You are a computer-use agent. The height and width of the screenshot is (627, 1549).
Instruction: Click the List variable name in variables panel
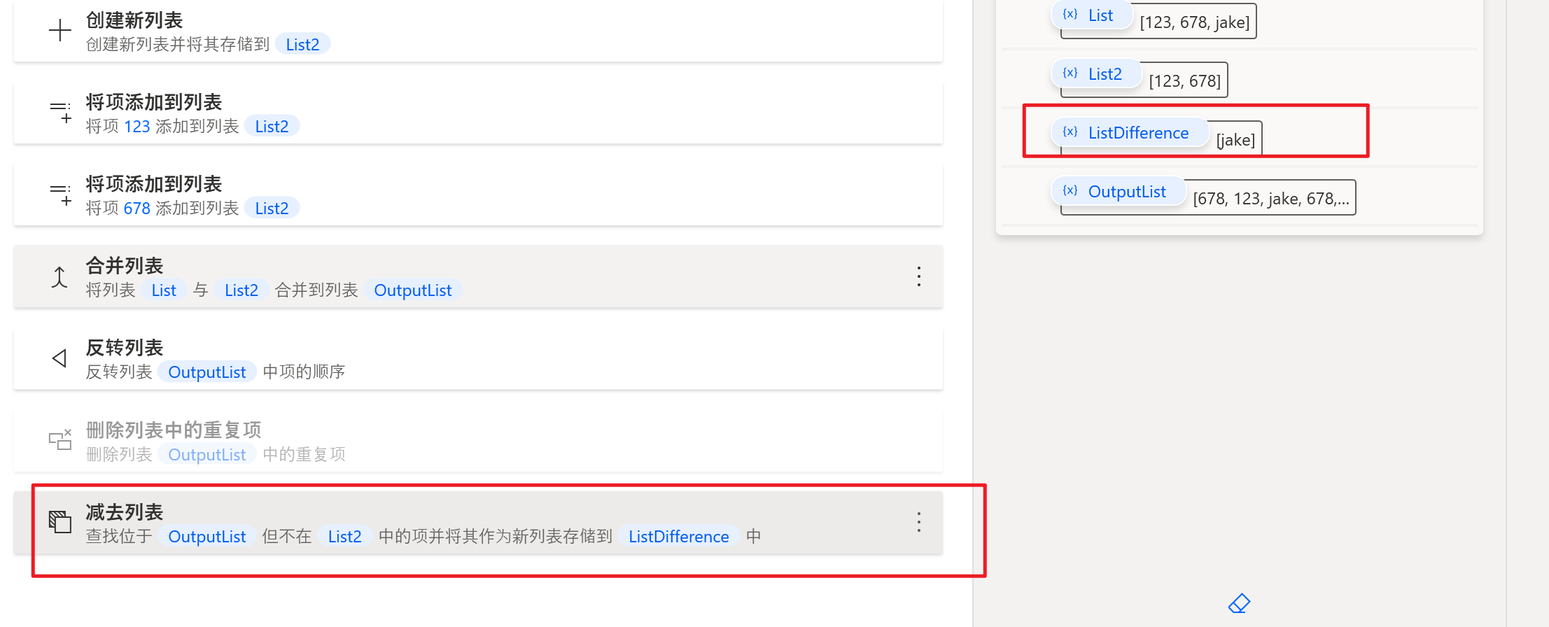(1100, 15)
